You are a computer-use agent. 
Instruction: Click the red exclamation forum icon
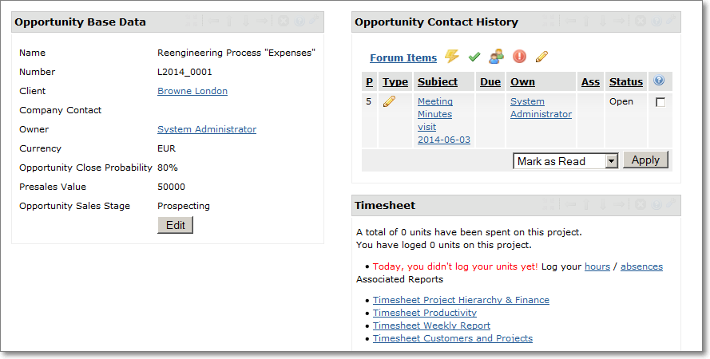519,57
